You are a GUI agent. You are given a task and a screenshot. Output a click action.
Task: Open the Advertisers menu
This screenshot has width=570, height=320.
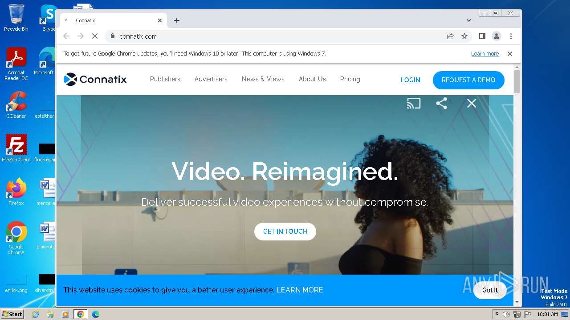211,79
